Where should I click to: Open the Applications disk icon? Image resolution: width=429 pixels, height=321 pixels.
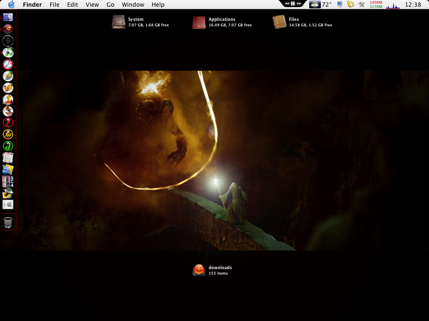pyautogui.click(x=199, y=22)
